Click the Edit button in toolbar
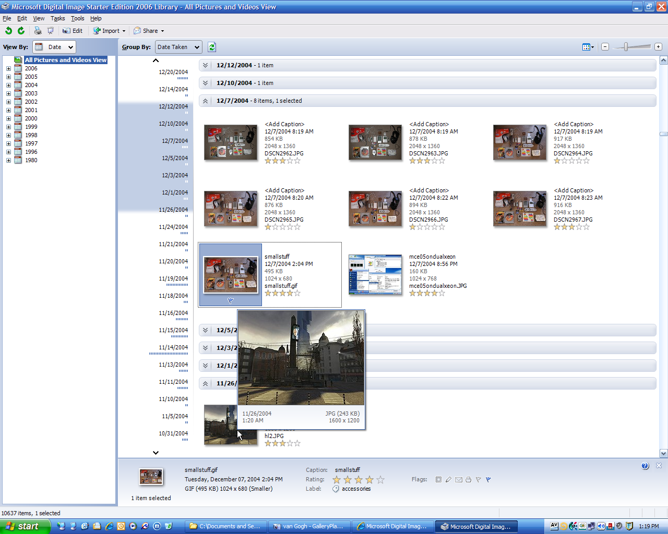The width and height of the screenshot is (668, 534). click(x=73, y=31)
